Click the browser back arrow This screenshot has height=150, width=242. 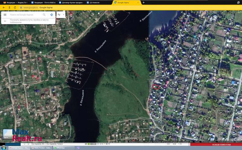[x=4, y=7]
